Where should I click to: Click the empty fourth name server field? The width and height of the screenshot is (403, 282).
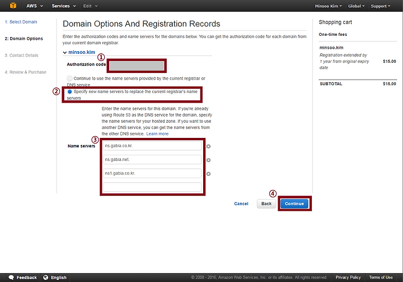[152, 187]
